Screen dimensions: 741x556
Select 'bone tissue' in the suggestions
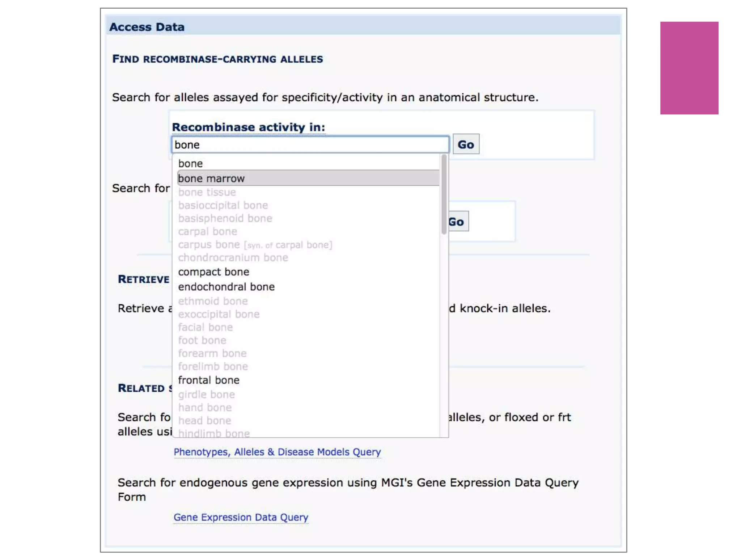207,192
